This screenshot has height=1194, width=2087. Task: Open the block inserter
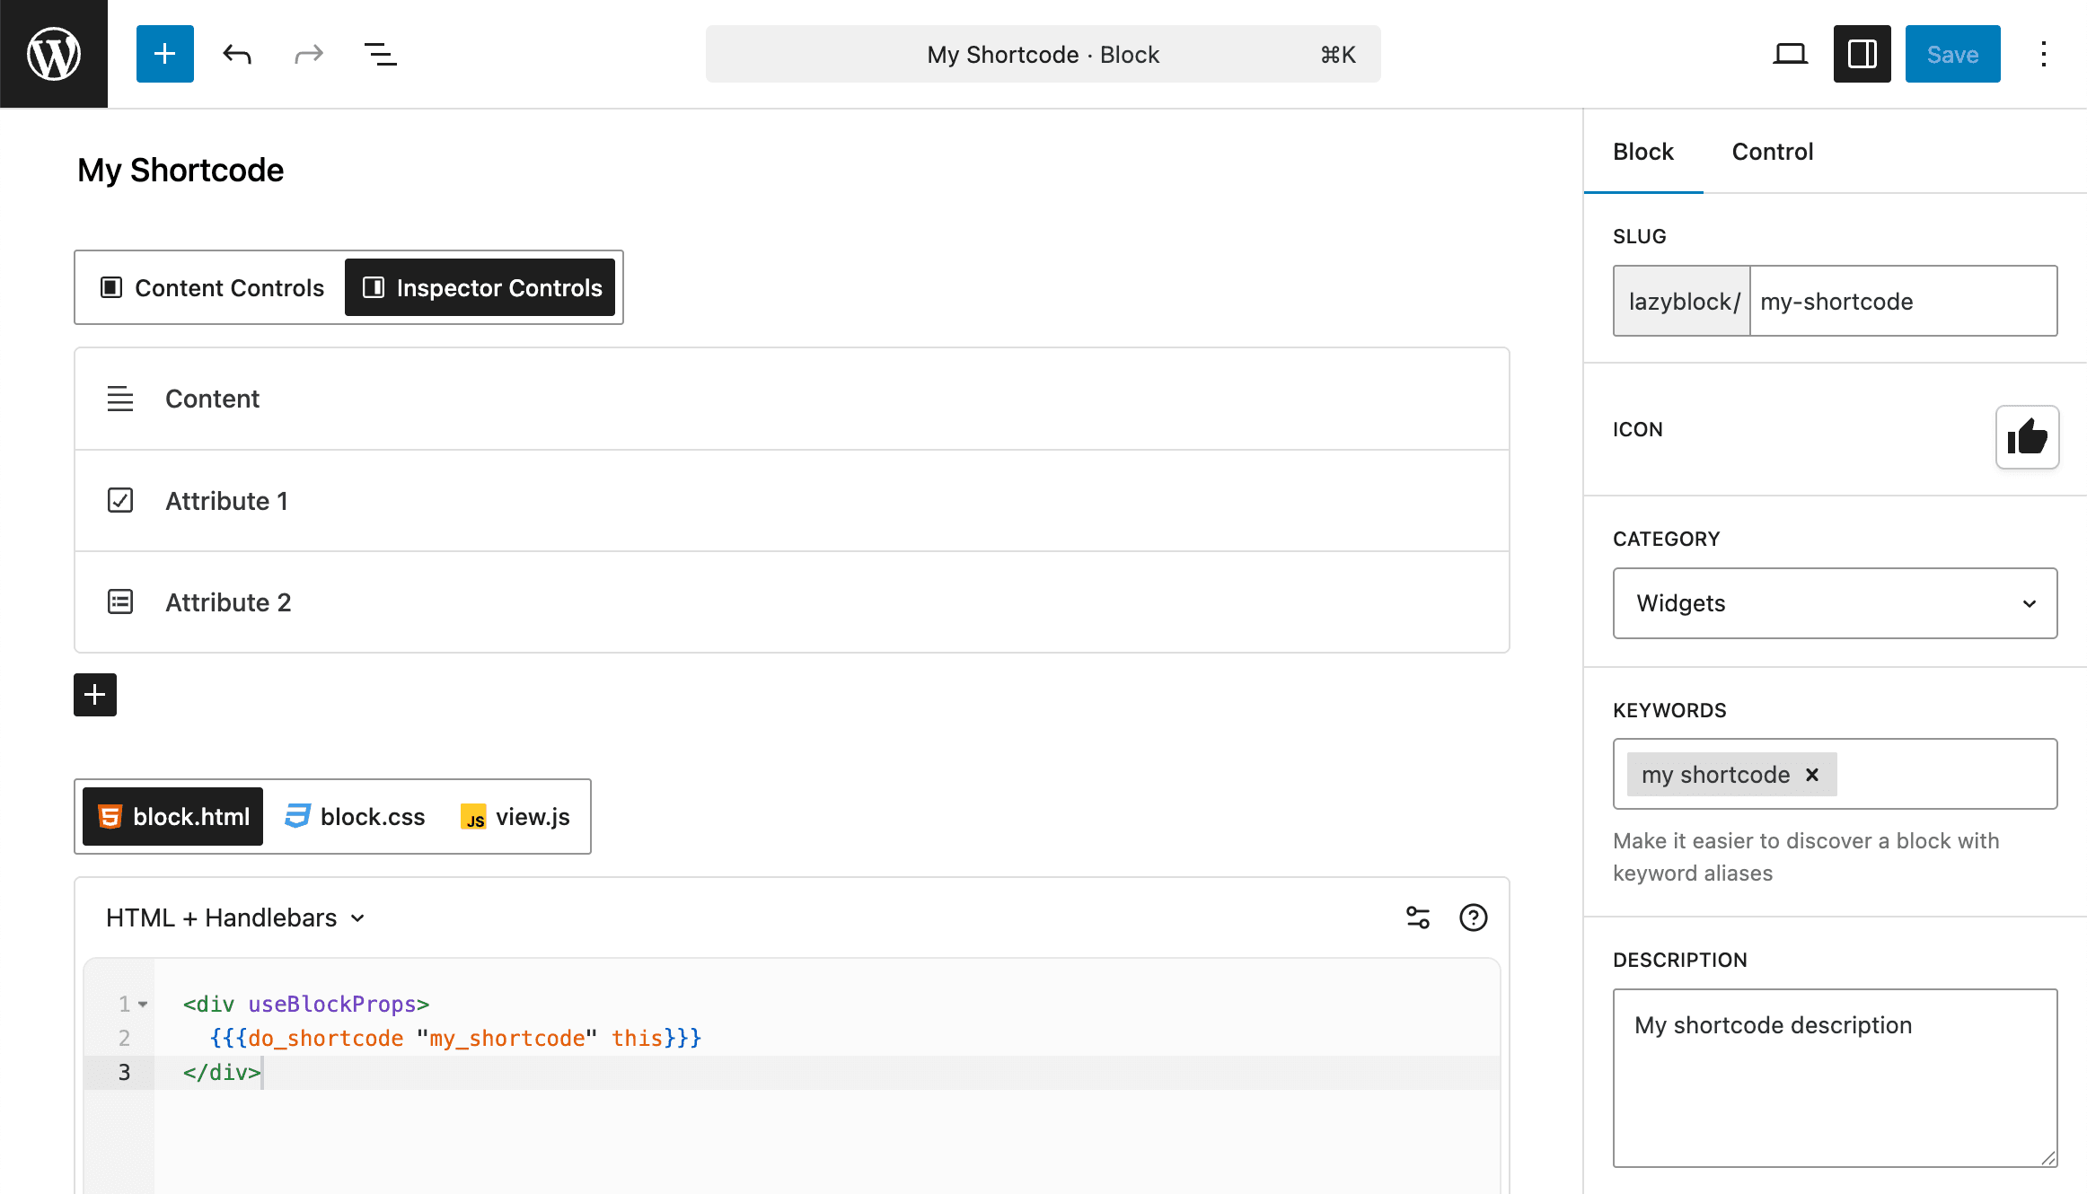(x=164, y=54)
